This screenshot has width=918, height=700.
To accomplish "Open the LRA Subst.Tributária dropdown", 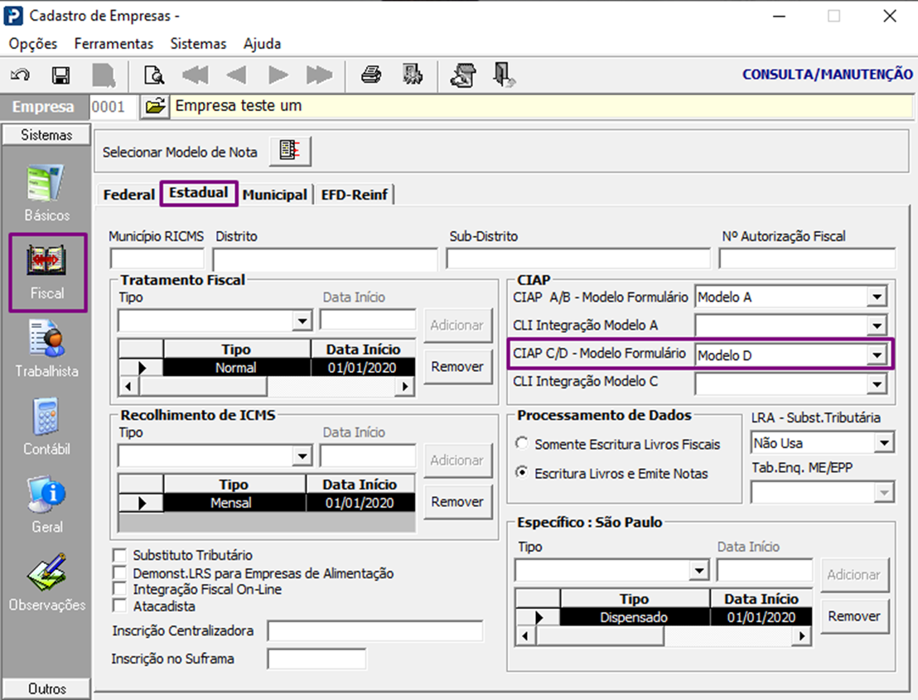I will 885,444.
